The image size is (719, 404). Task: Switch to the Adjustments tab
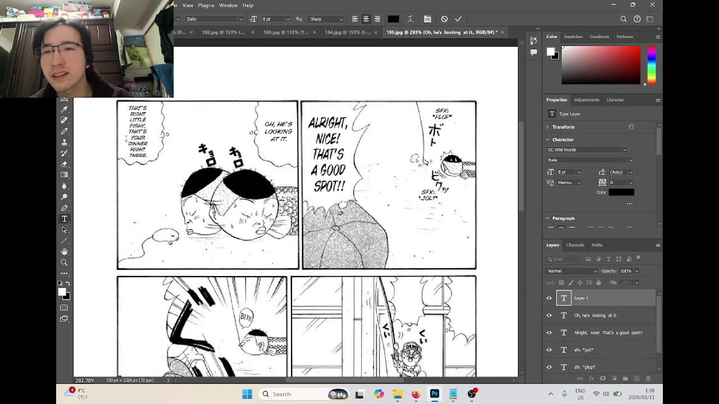[586, 100]
